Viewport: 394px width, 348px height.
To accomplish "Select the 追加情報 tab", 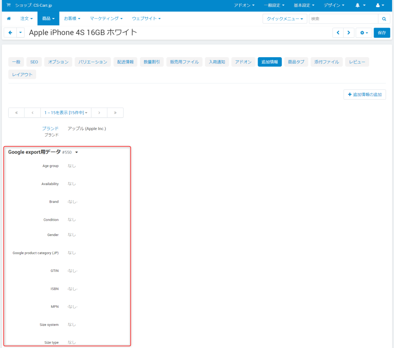I will tap(269, 62).
